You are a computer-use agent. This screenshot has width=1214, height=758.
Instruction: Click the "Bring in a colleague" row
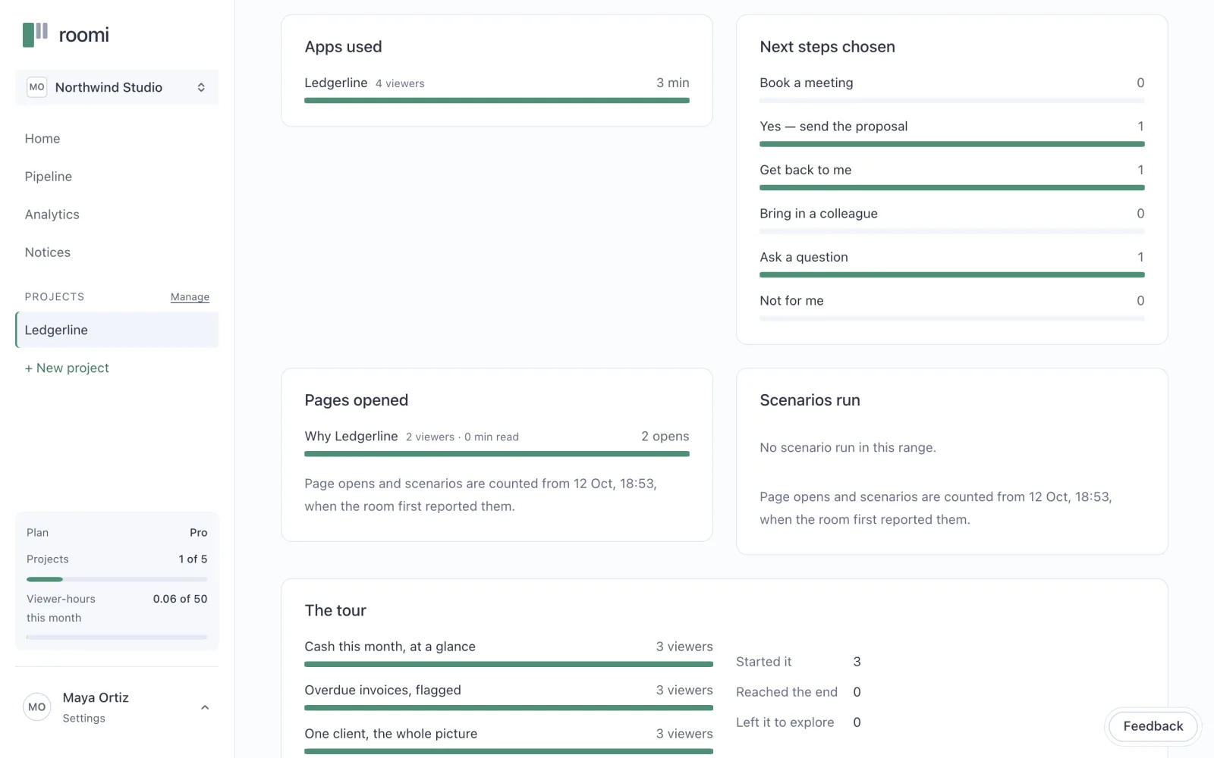(x=952, y=220)
